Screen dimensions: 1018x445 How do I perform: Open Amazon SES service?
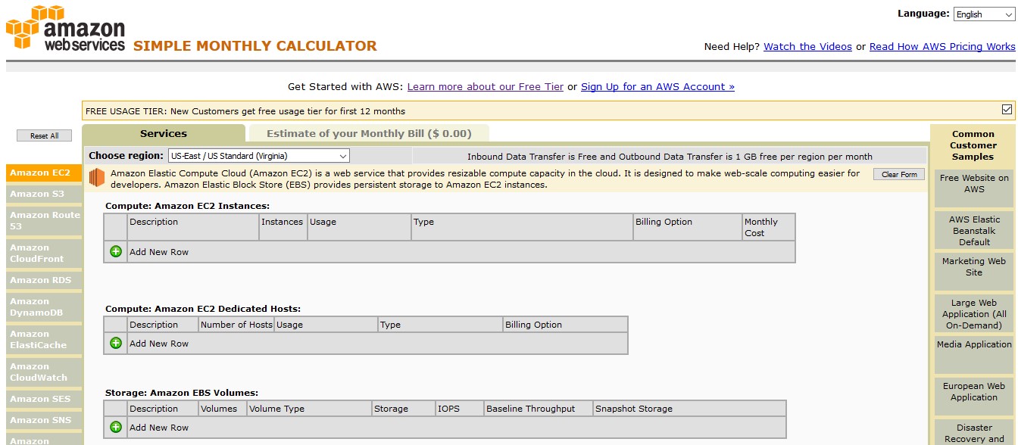[43, 399]
